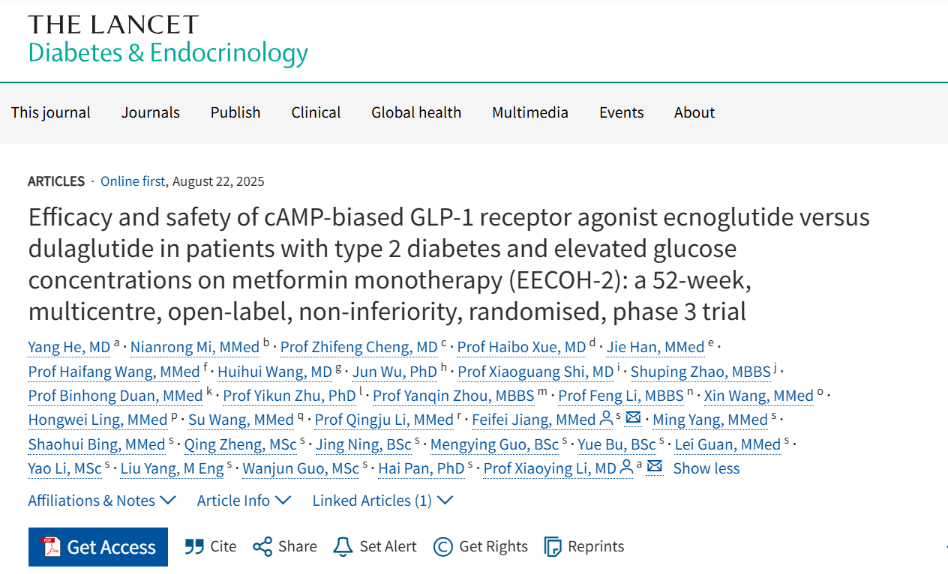
Task: Click the Set Alert bell icon
Action: [x=343, y=546]
